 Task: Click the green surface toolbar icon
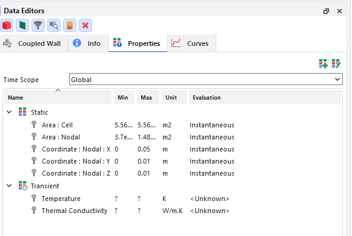tap(22, 25)
